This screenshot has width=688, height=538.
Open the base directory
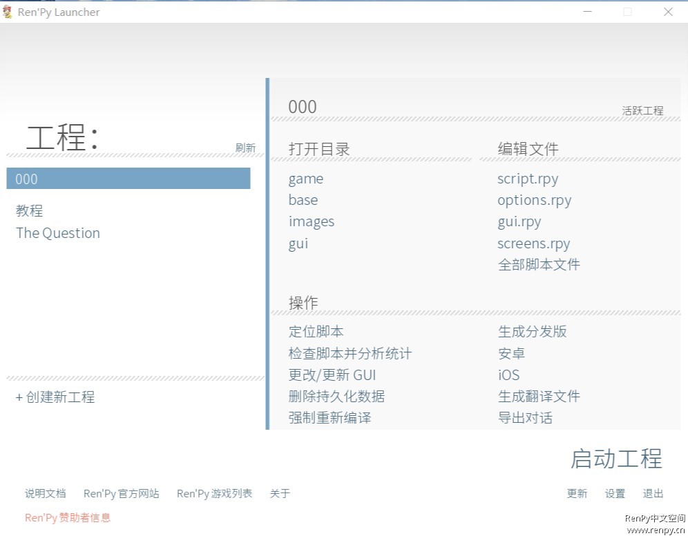(x=303, y=200)
